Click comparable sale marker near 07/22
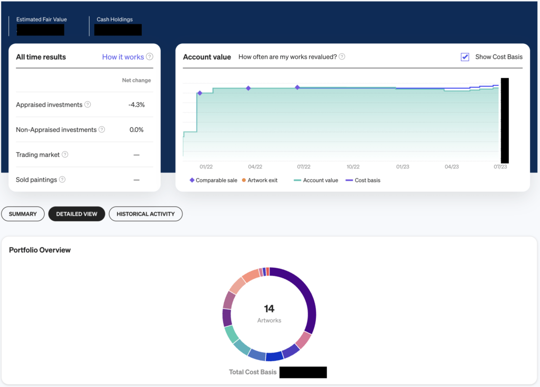The width and height of the screenshot is (540, 387). tap(297, 88)
